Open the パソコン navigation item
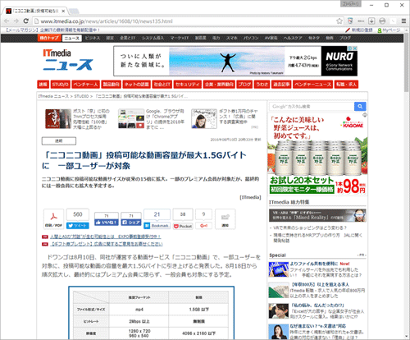410x340 pixels. 251,38
